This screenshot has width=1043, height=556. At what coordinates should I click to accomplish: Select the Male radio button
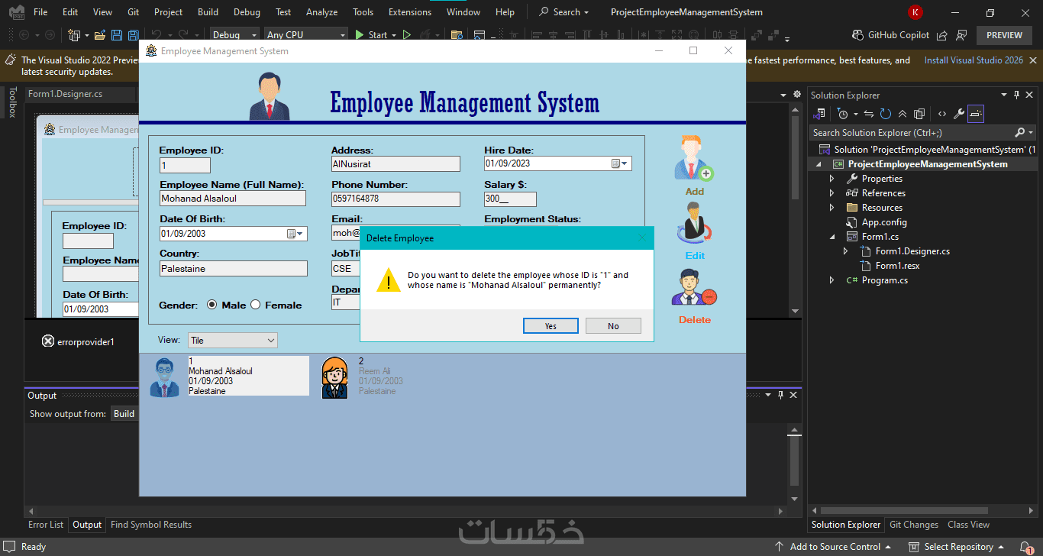212,305
